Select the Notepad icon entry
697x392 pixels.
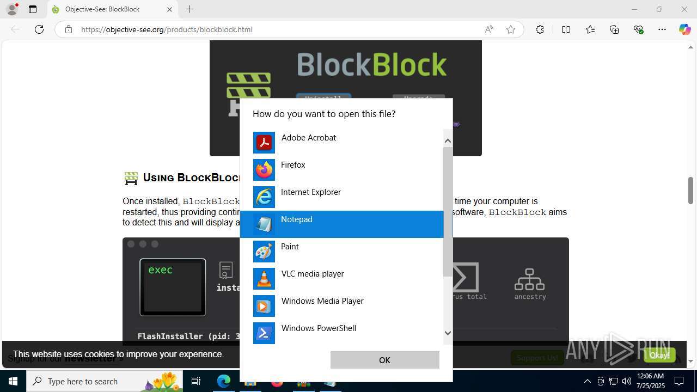(x=264, y=224)
